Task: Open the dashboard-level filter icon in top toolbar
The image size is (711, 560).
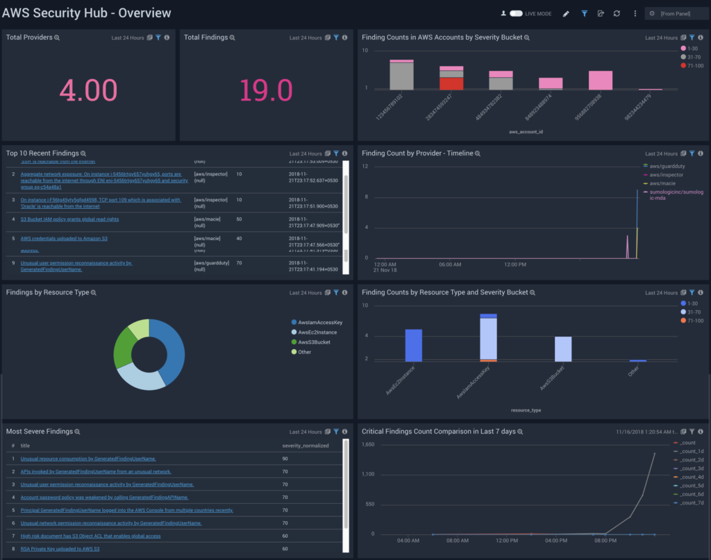Action: [x=584, y=14]
